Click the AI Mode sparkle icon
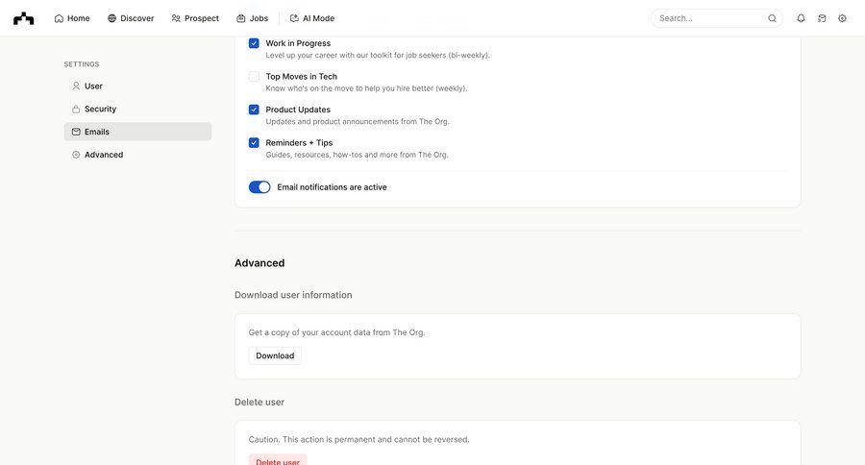This screenshot has height=465, width=865. 294,18
